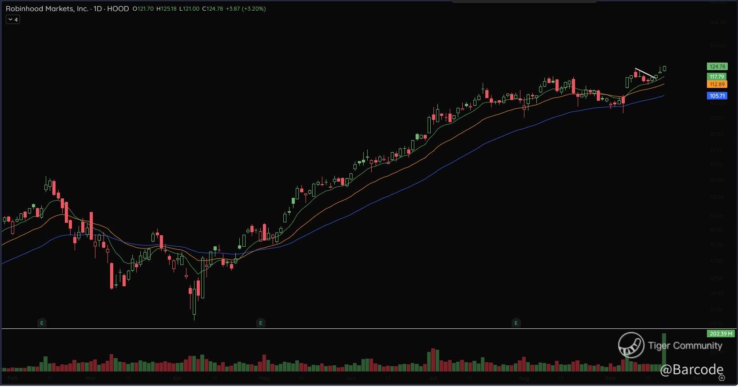Click the 37.50 price axis label
The image size is (738, 387).
718,279
